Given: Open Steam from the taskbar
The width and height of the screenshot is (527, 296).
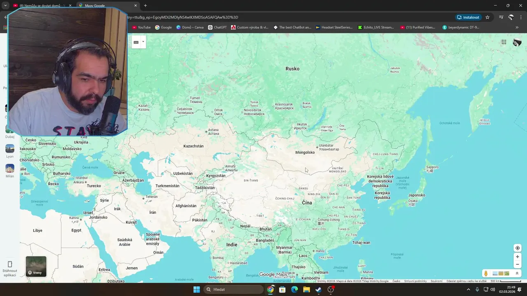Looking at the screenshot, I should pos(319,289).
